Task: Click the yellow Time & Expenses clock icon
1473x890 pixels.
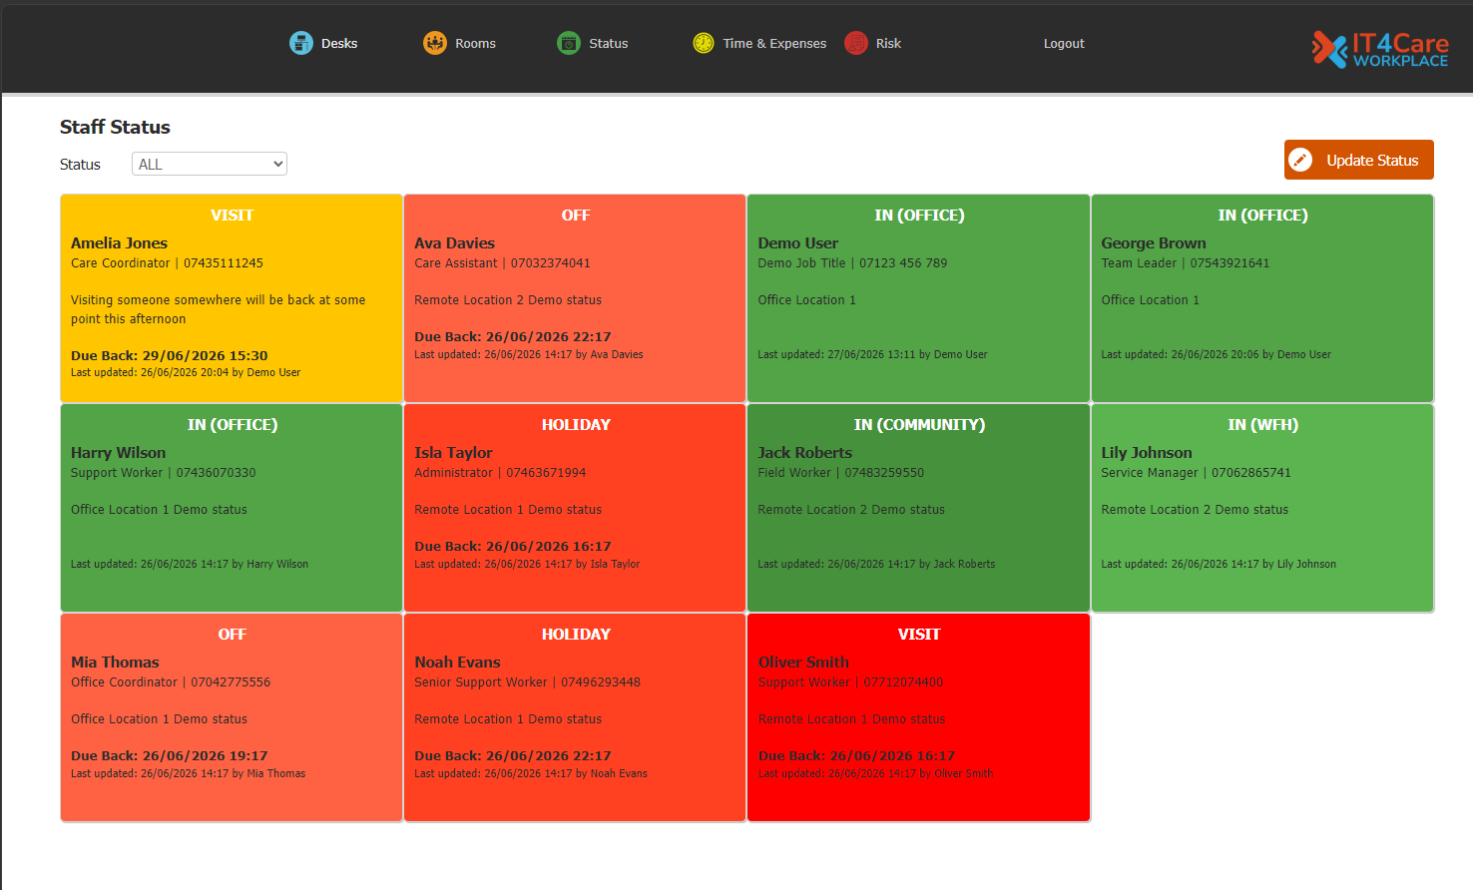Action: tap(704, 43)
